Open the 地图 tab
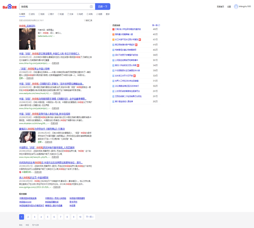This screenshot has height=228, width=254. pos(99,14)
